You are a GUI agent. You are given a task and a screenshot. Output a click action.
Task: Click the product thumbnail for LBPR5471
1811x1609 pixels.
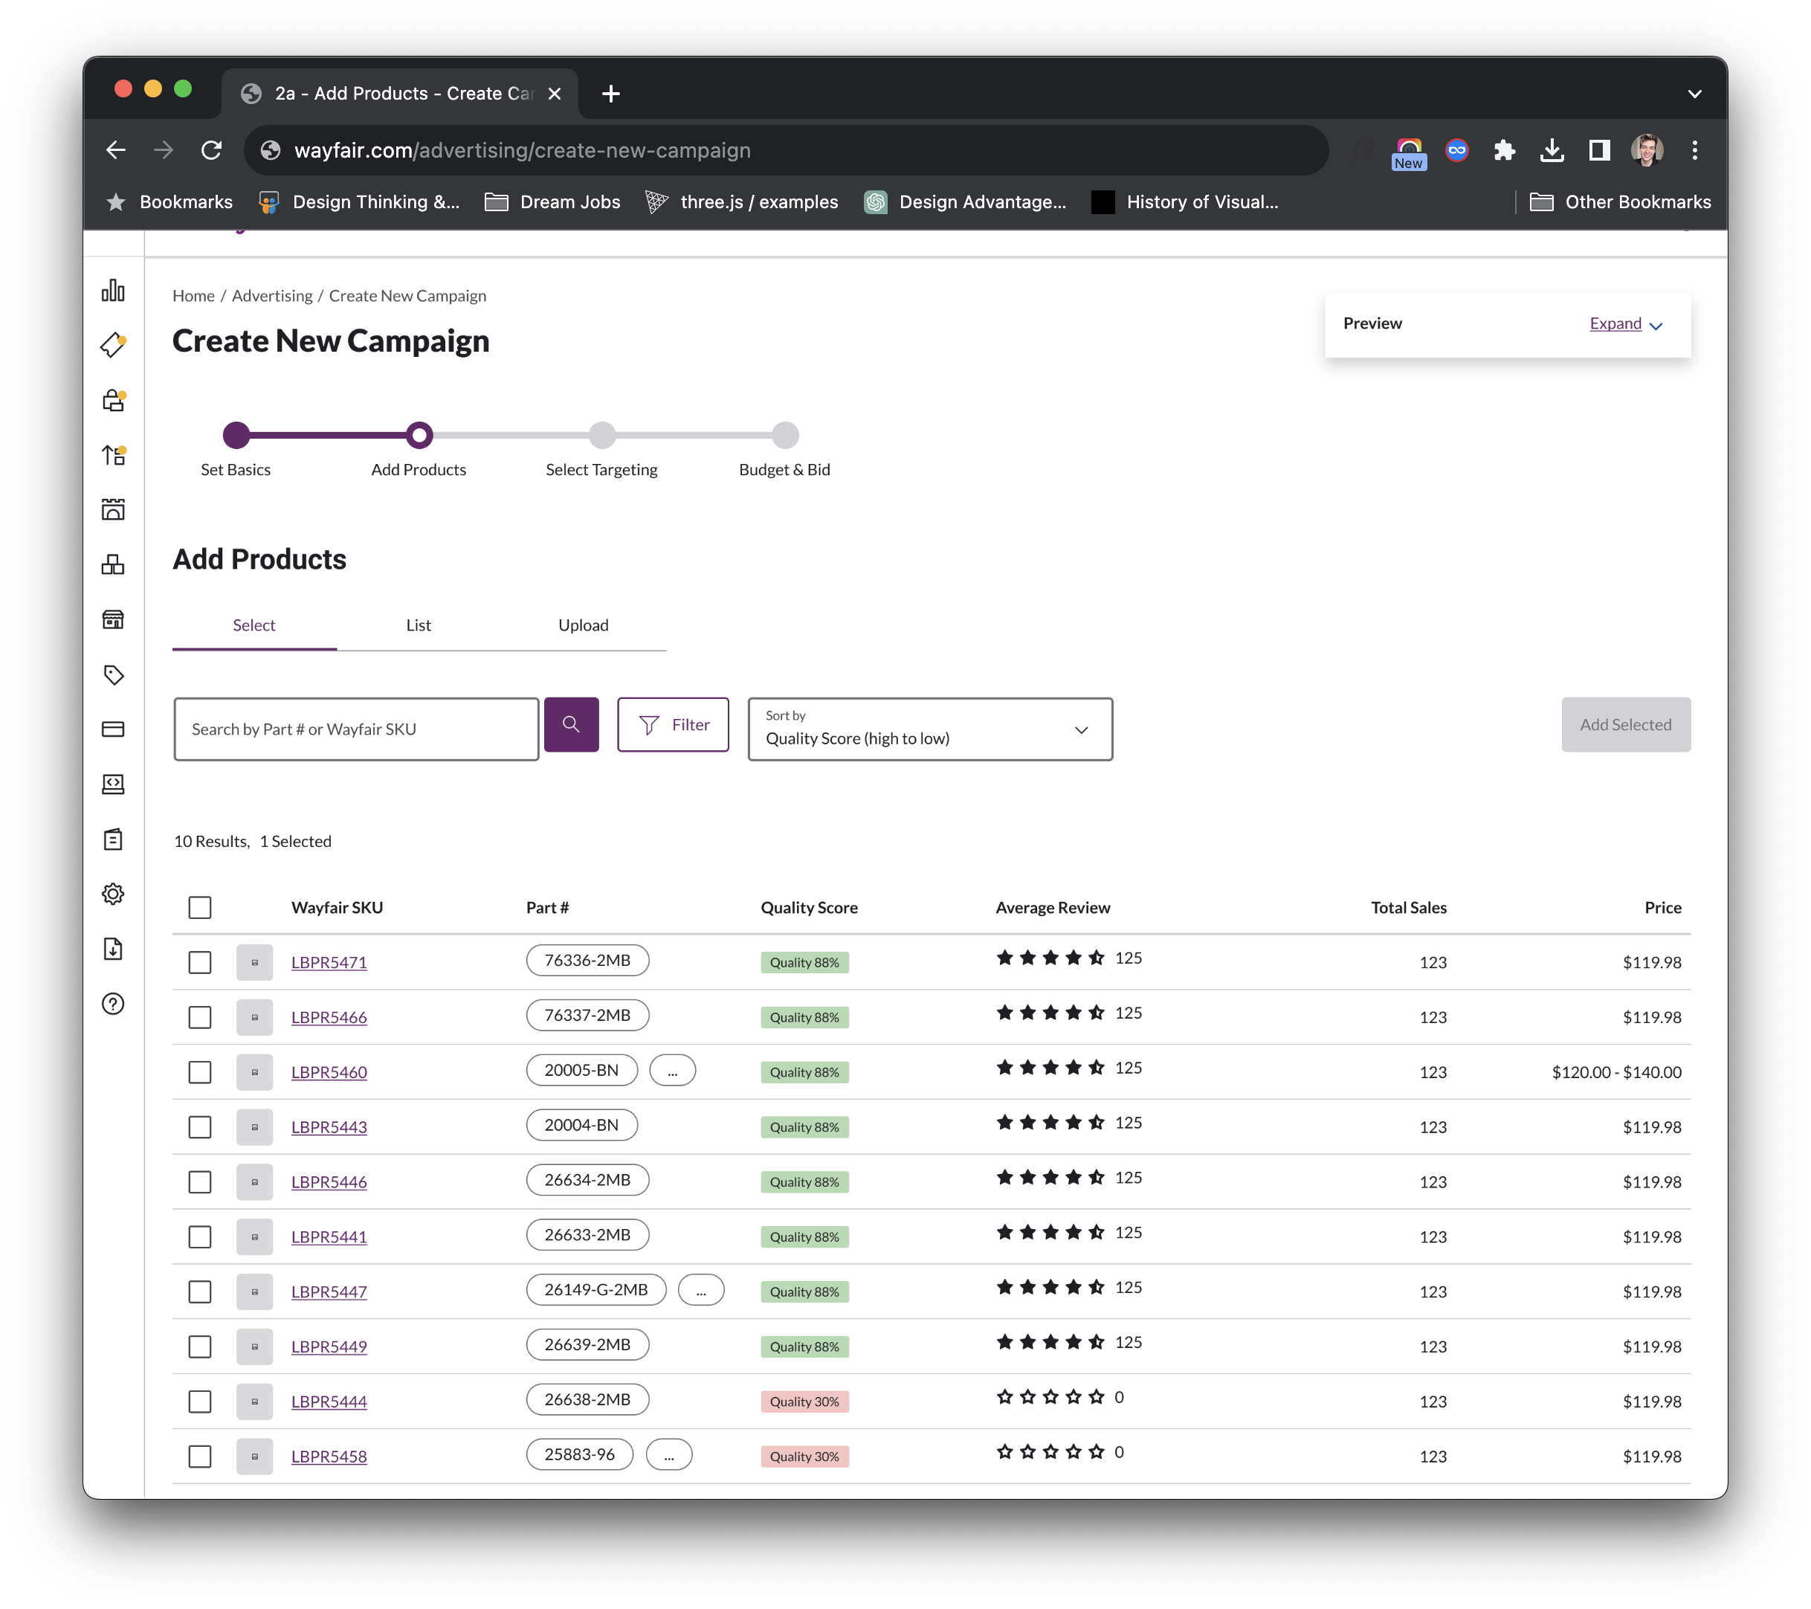(254, 962)
